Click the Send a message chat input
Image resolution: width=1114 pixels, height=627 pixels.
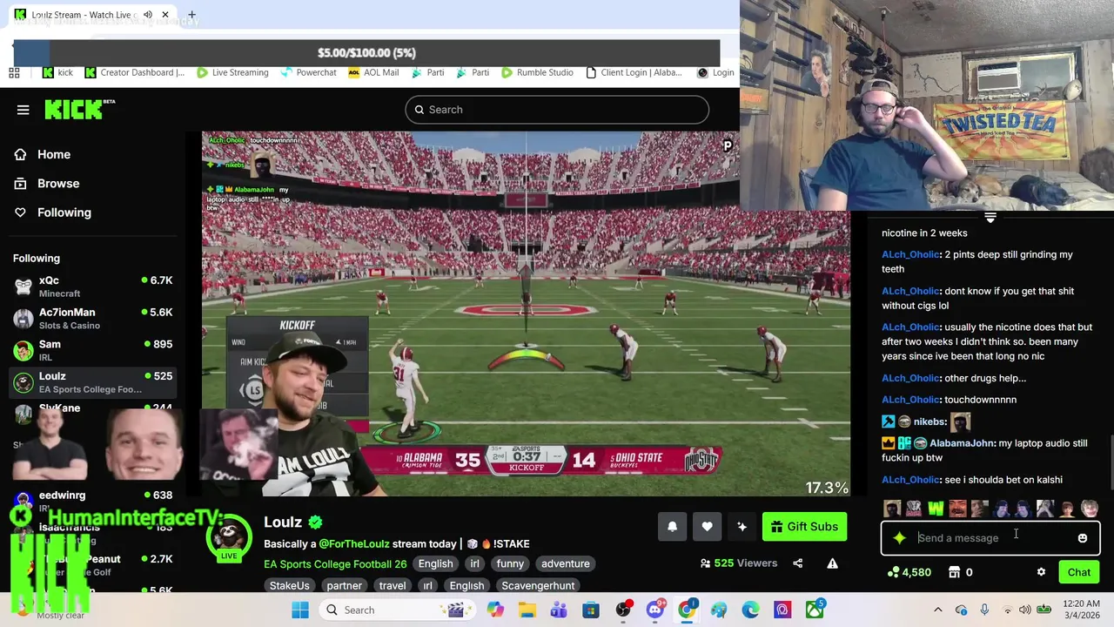990,538
